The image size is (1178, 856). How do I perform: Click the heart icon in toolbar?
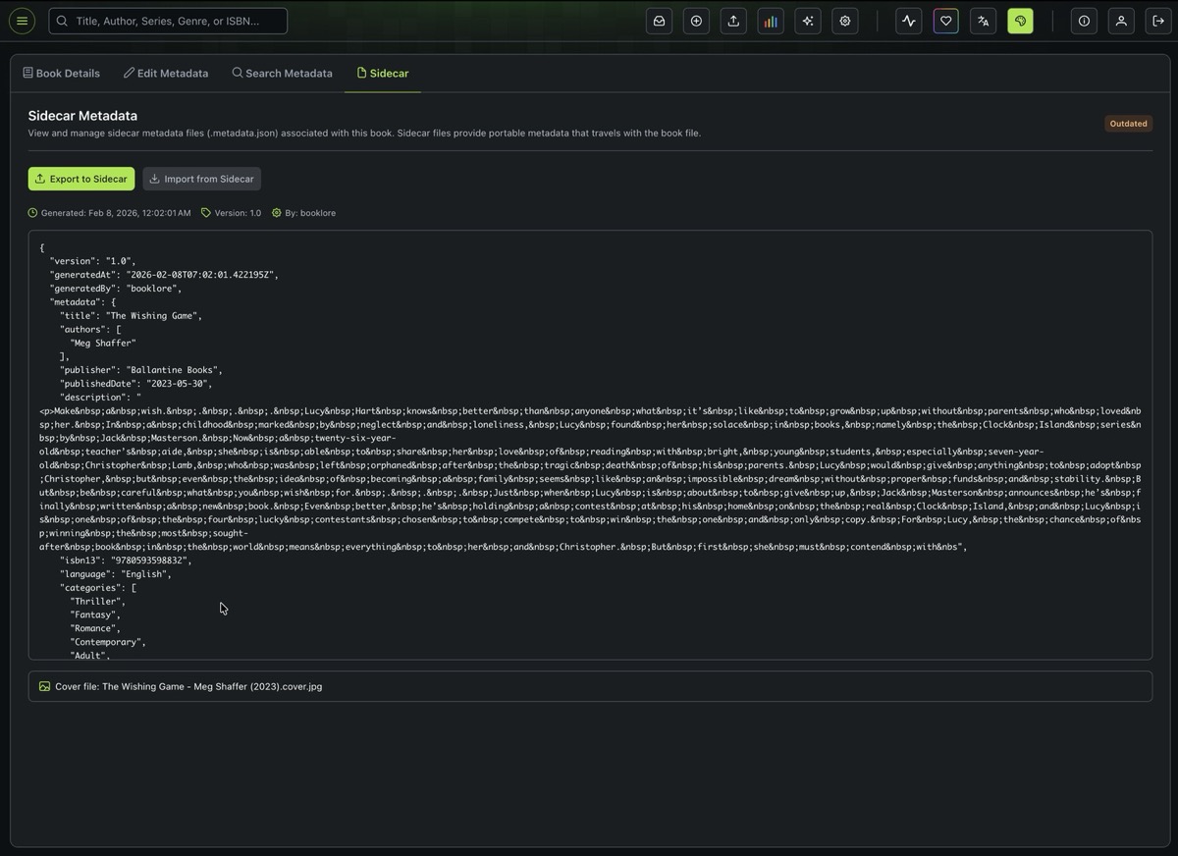(946, 21)
